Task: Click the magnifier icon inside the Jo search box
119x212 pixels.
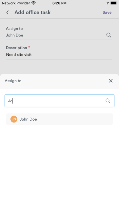Action: click(108, 101)
